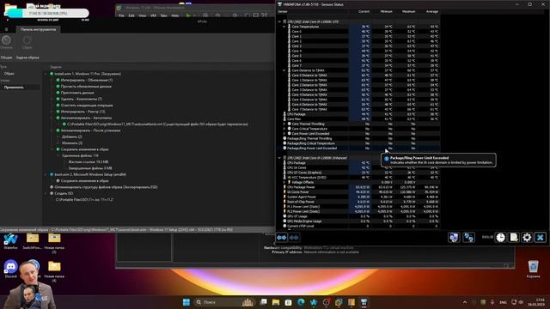Select Удалить - Компоненты (7) in NTLite tree
This screenshot has width=550, height=309.
pyautogui.click(x=82, y=100)
